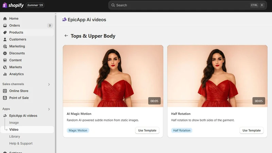Image resolution: width=272 pixels, height=153 pixels.
Task: Click the Apps heading label
Action: (6, 109)
